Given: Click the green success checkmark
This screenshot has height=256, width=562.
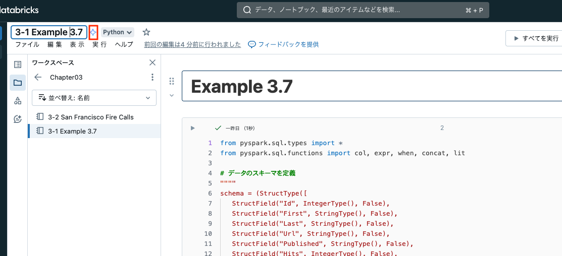Looking at the screenshot, I should (218, 128).
